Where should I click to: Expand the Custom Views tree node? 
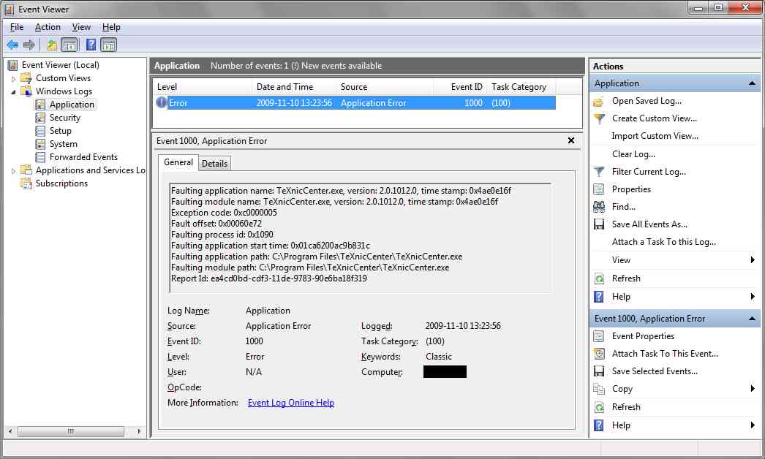pos(13,78)
